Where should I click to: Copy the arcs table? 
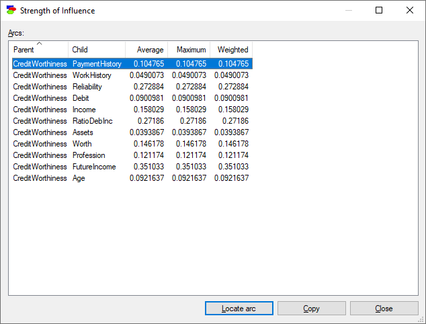click(x=311, y=309)
